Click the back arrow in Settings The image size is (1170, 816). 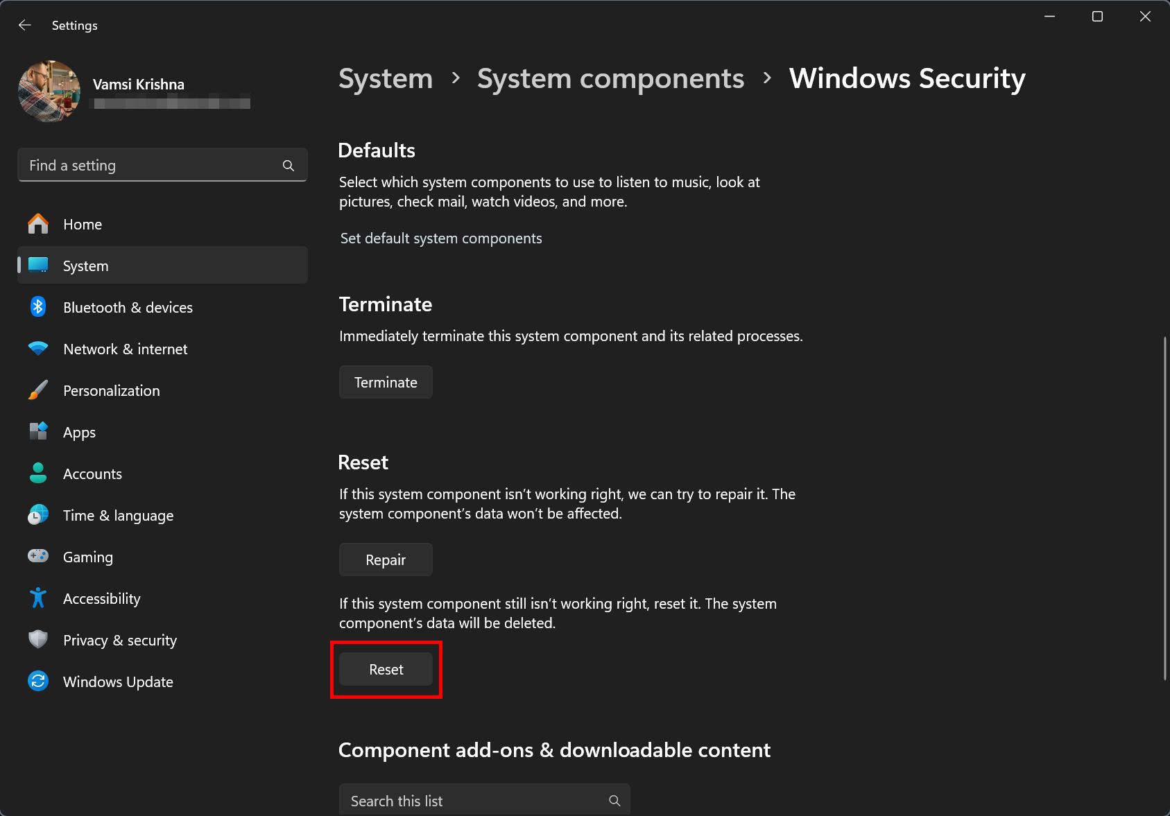(25, 25)
